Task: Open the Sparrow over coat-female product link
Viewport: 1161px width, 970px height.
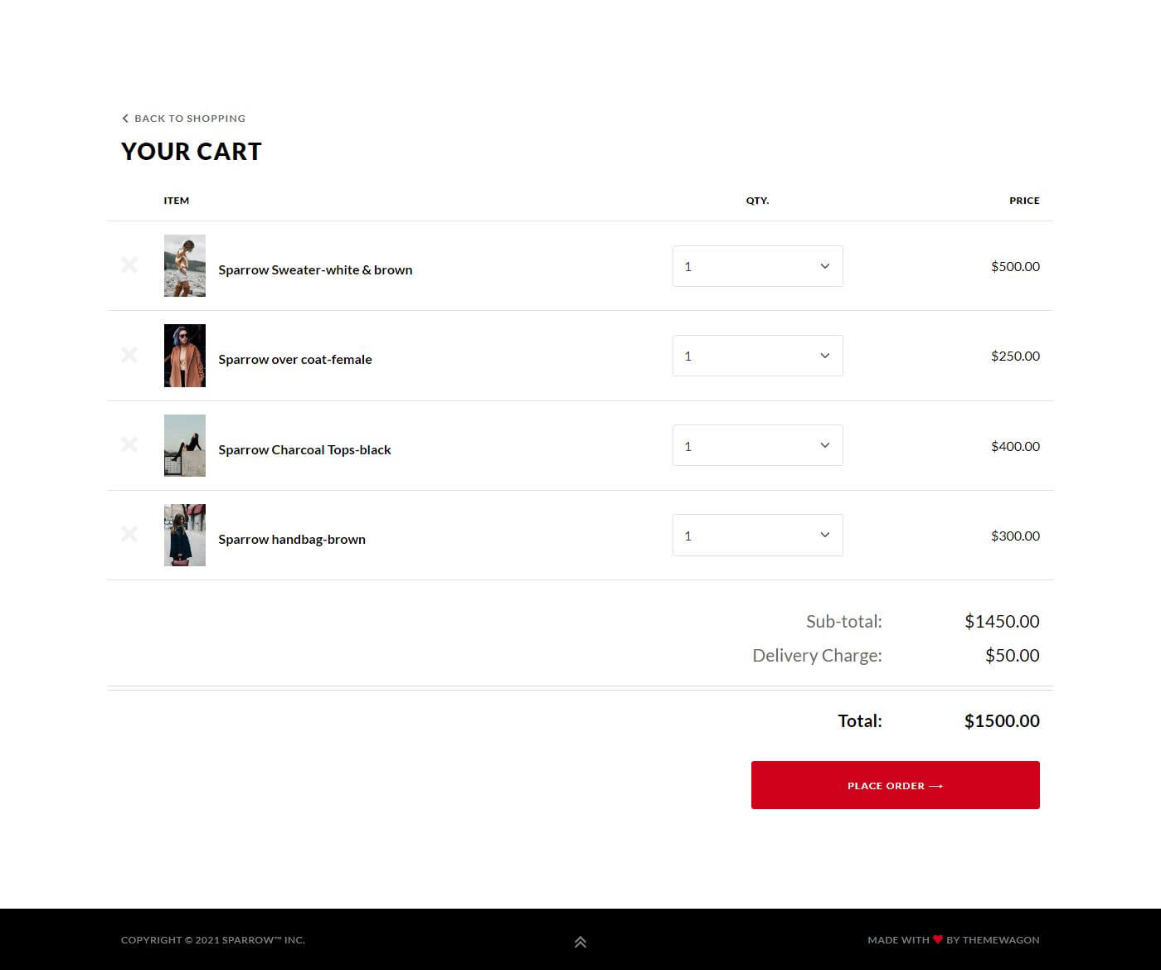Action: (295, 360)
